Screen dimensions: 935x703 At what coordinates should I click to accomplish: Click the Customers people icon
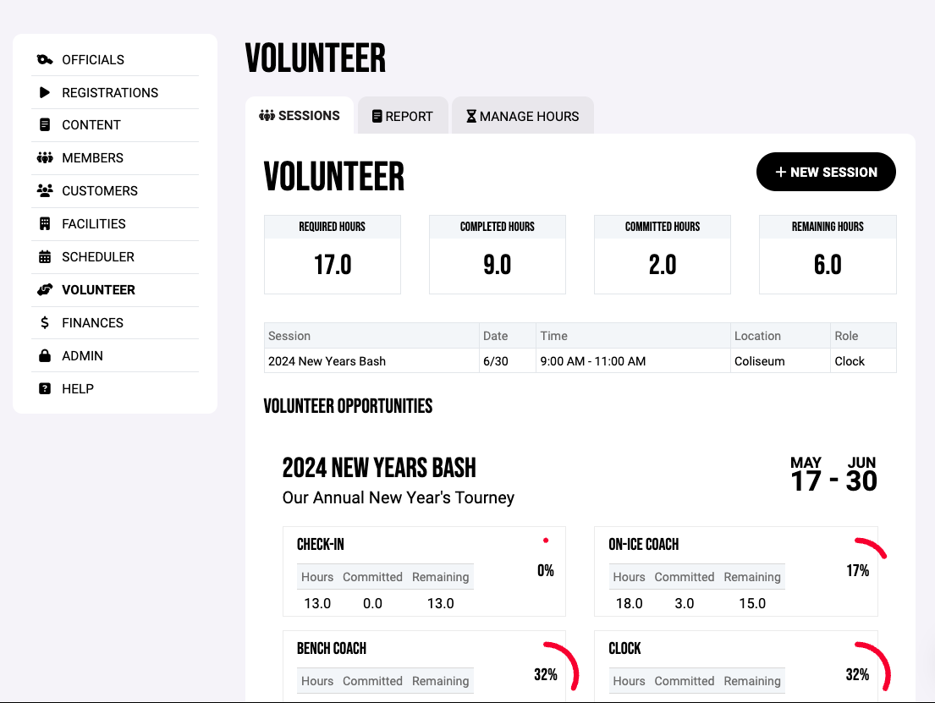click(45, 191)
